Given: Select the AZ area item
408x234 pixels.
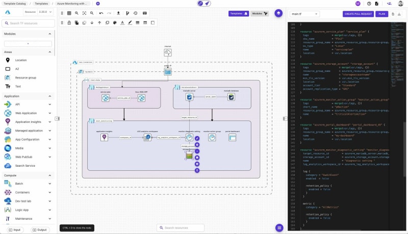Looking at the screenshot, I should coord(17,69).
